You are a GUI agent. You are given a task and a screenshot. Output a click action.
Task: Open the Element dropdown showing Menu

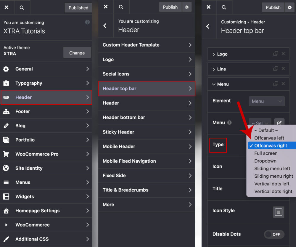[x=267, y=101]
